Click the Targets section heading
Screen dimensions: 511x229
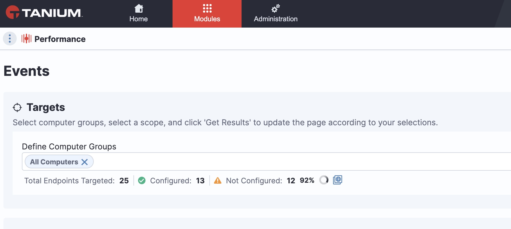[x=46, y=107]
